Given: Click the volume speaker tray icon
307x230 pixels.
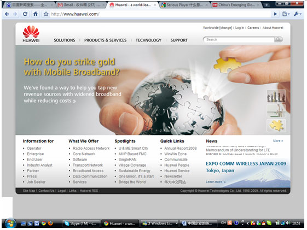Looking at the screenshot, I should pyautogui.click(x=288, y=223).
